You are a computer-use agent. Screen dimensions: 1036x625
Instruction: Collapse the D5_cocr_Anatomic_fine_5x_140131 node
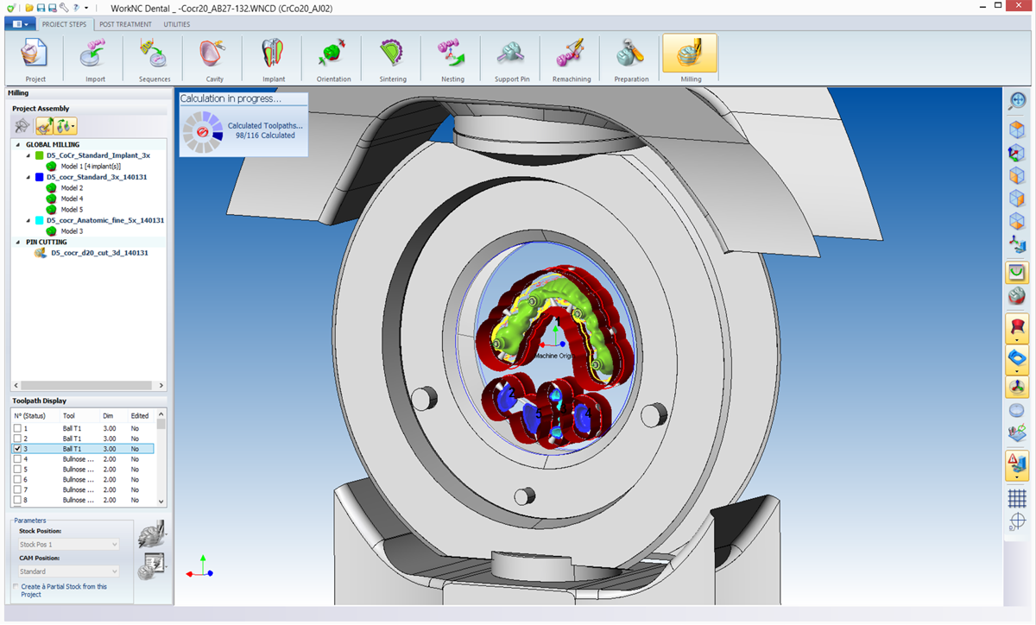[28, 220]
